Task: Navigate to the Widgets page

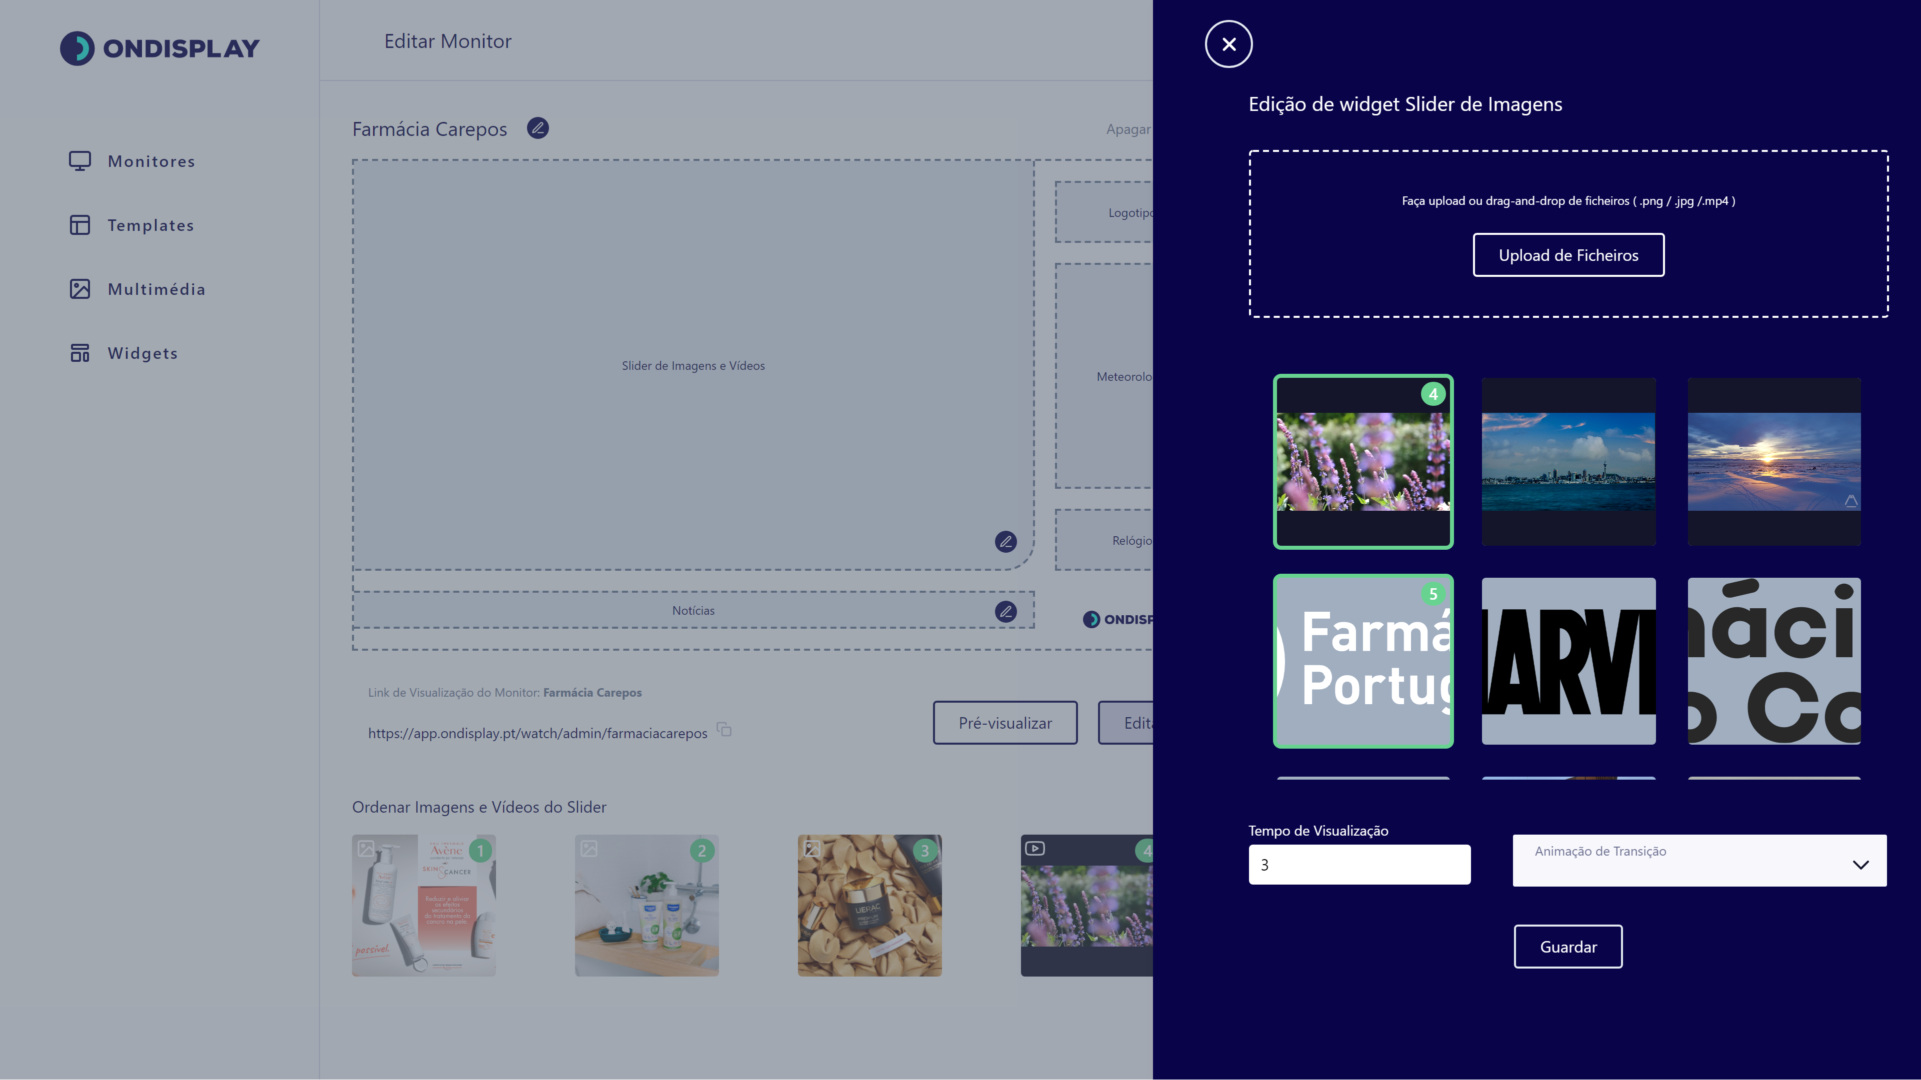Action: [x=142, y=353]
